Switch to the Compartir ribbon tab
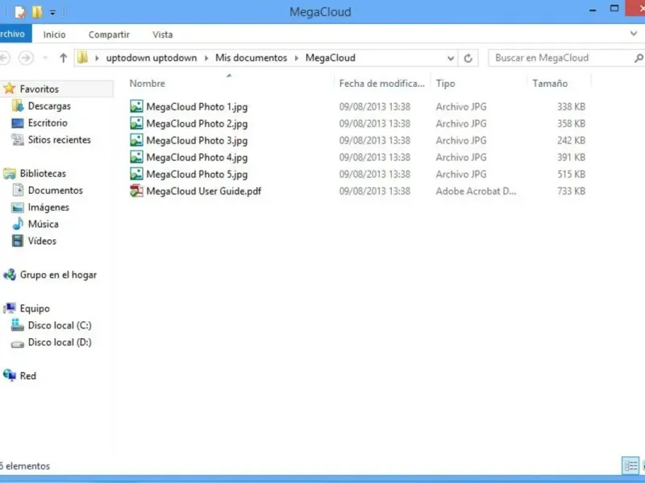Viewport: 645px width, 483px height. click(x=109, y=35)
